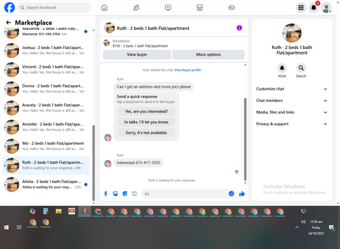The image size is (340, 249).
Task: Open the GIF picker icon
Action: (x=135, y=194)
